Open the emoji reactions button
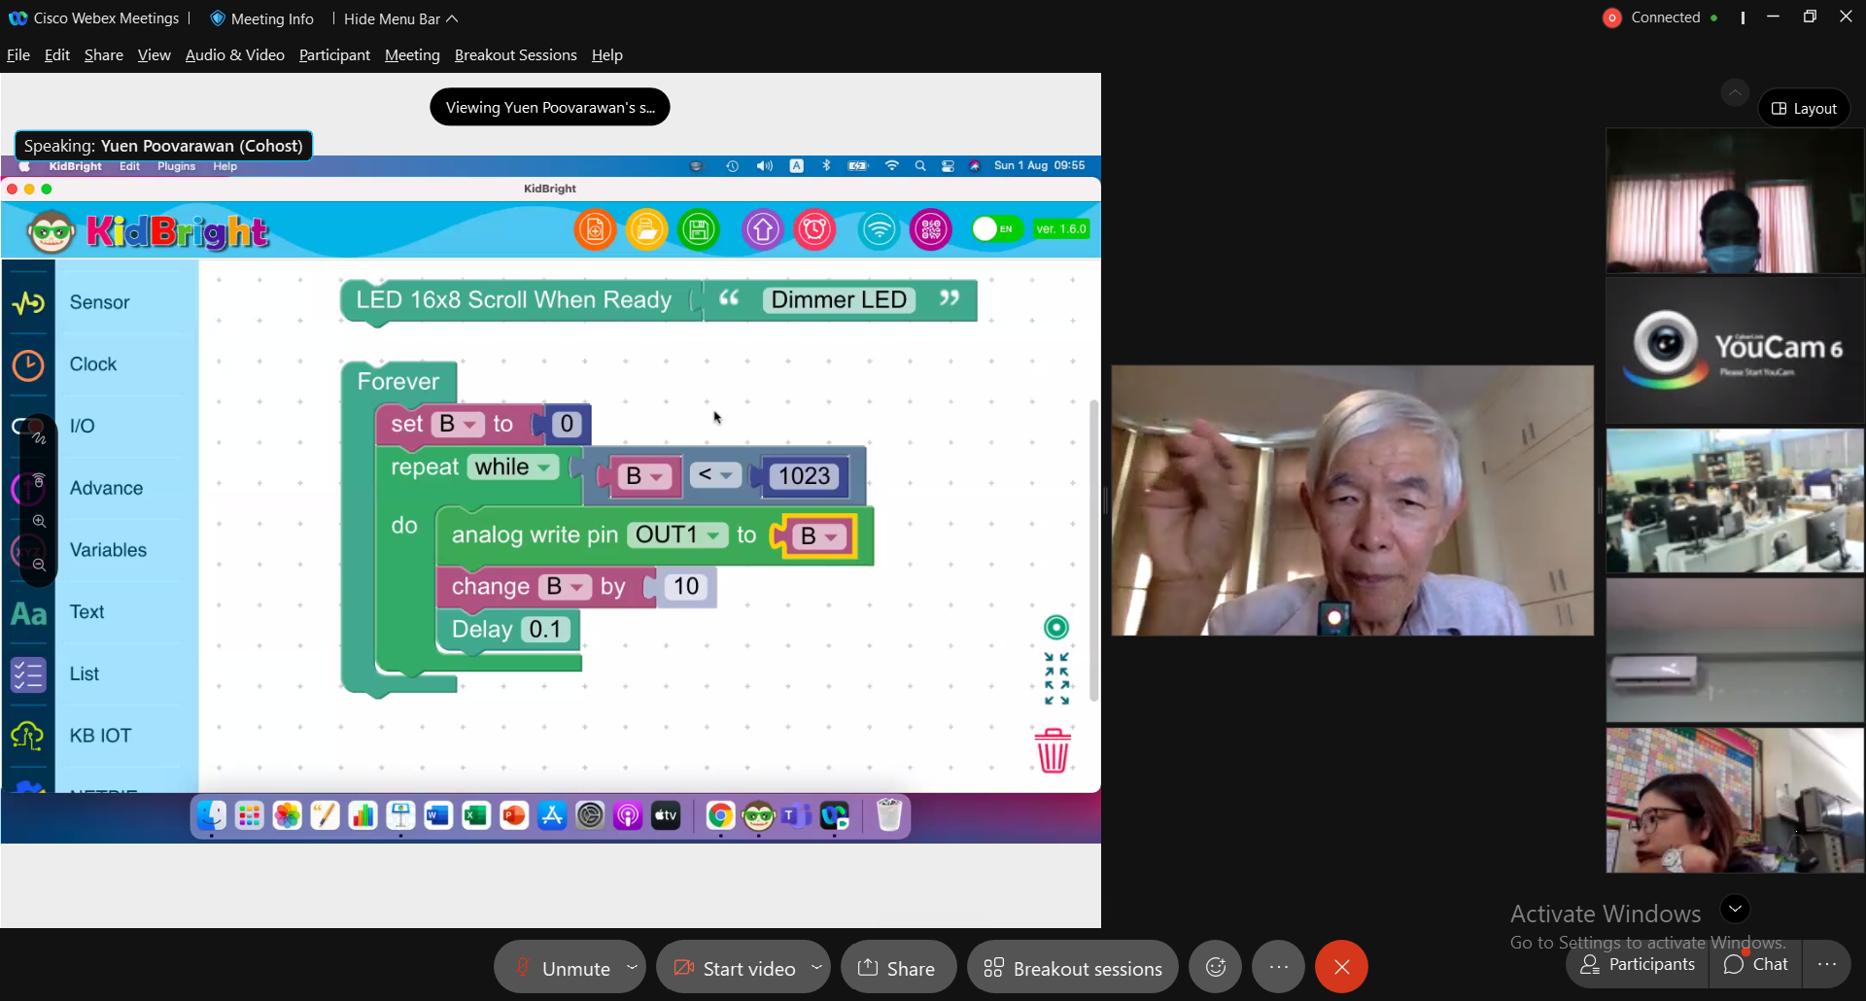 pos(1215,967)
